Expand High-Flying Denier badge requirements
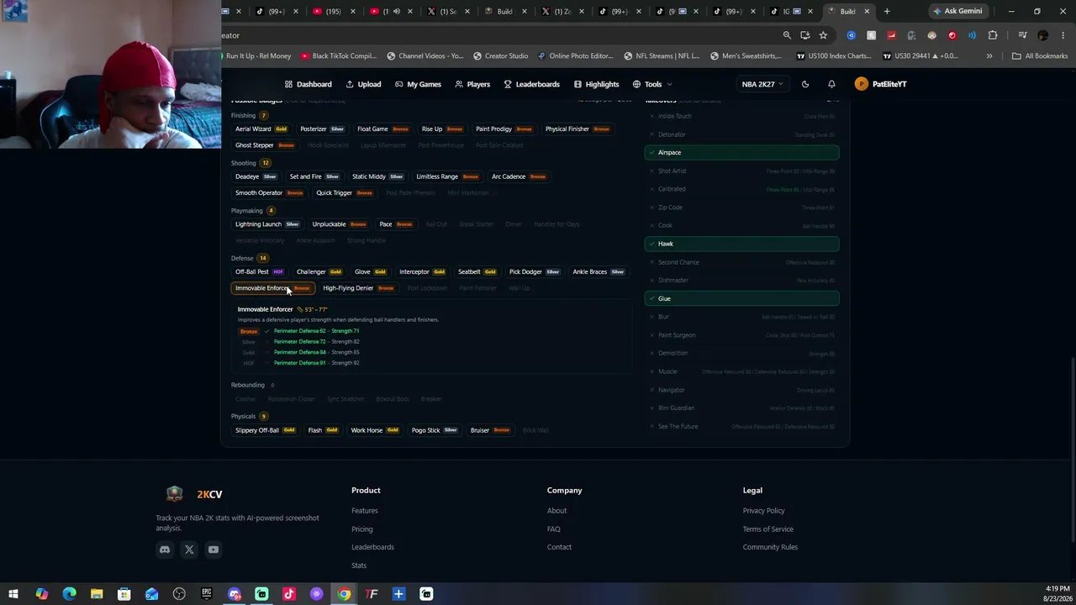1076x605 pixels. point(358,288)
